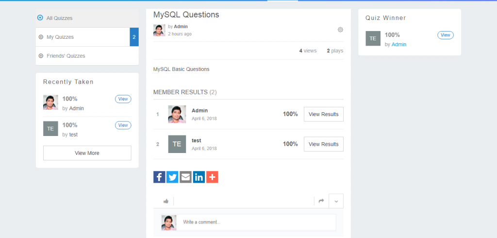Screen dimensions: 497x238
Task: Expand the chevron dropdown beside share arrow
Action: (x=336, y=201)
